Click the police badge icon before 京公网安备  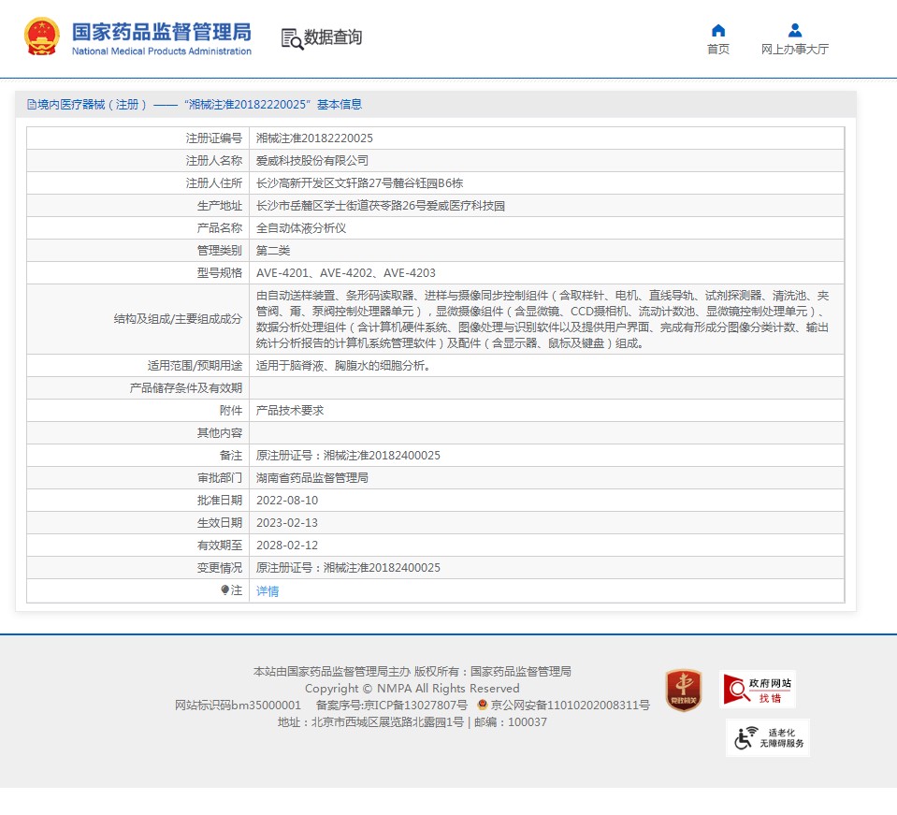(x=483, y=705)
